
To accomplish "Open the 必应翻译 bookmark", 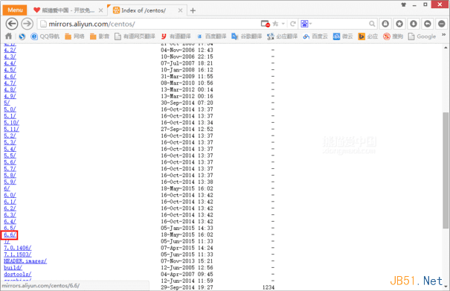I will tap(283, 36).
